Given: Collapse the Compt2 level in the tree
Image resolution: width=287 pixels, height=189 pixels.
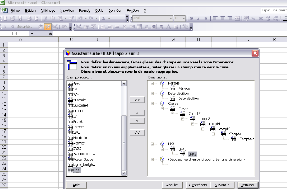Looking at the screenshot, I should point(172,114).
